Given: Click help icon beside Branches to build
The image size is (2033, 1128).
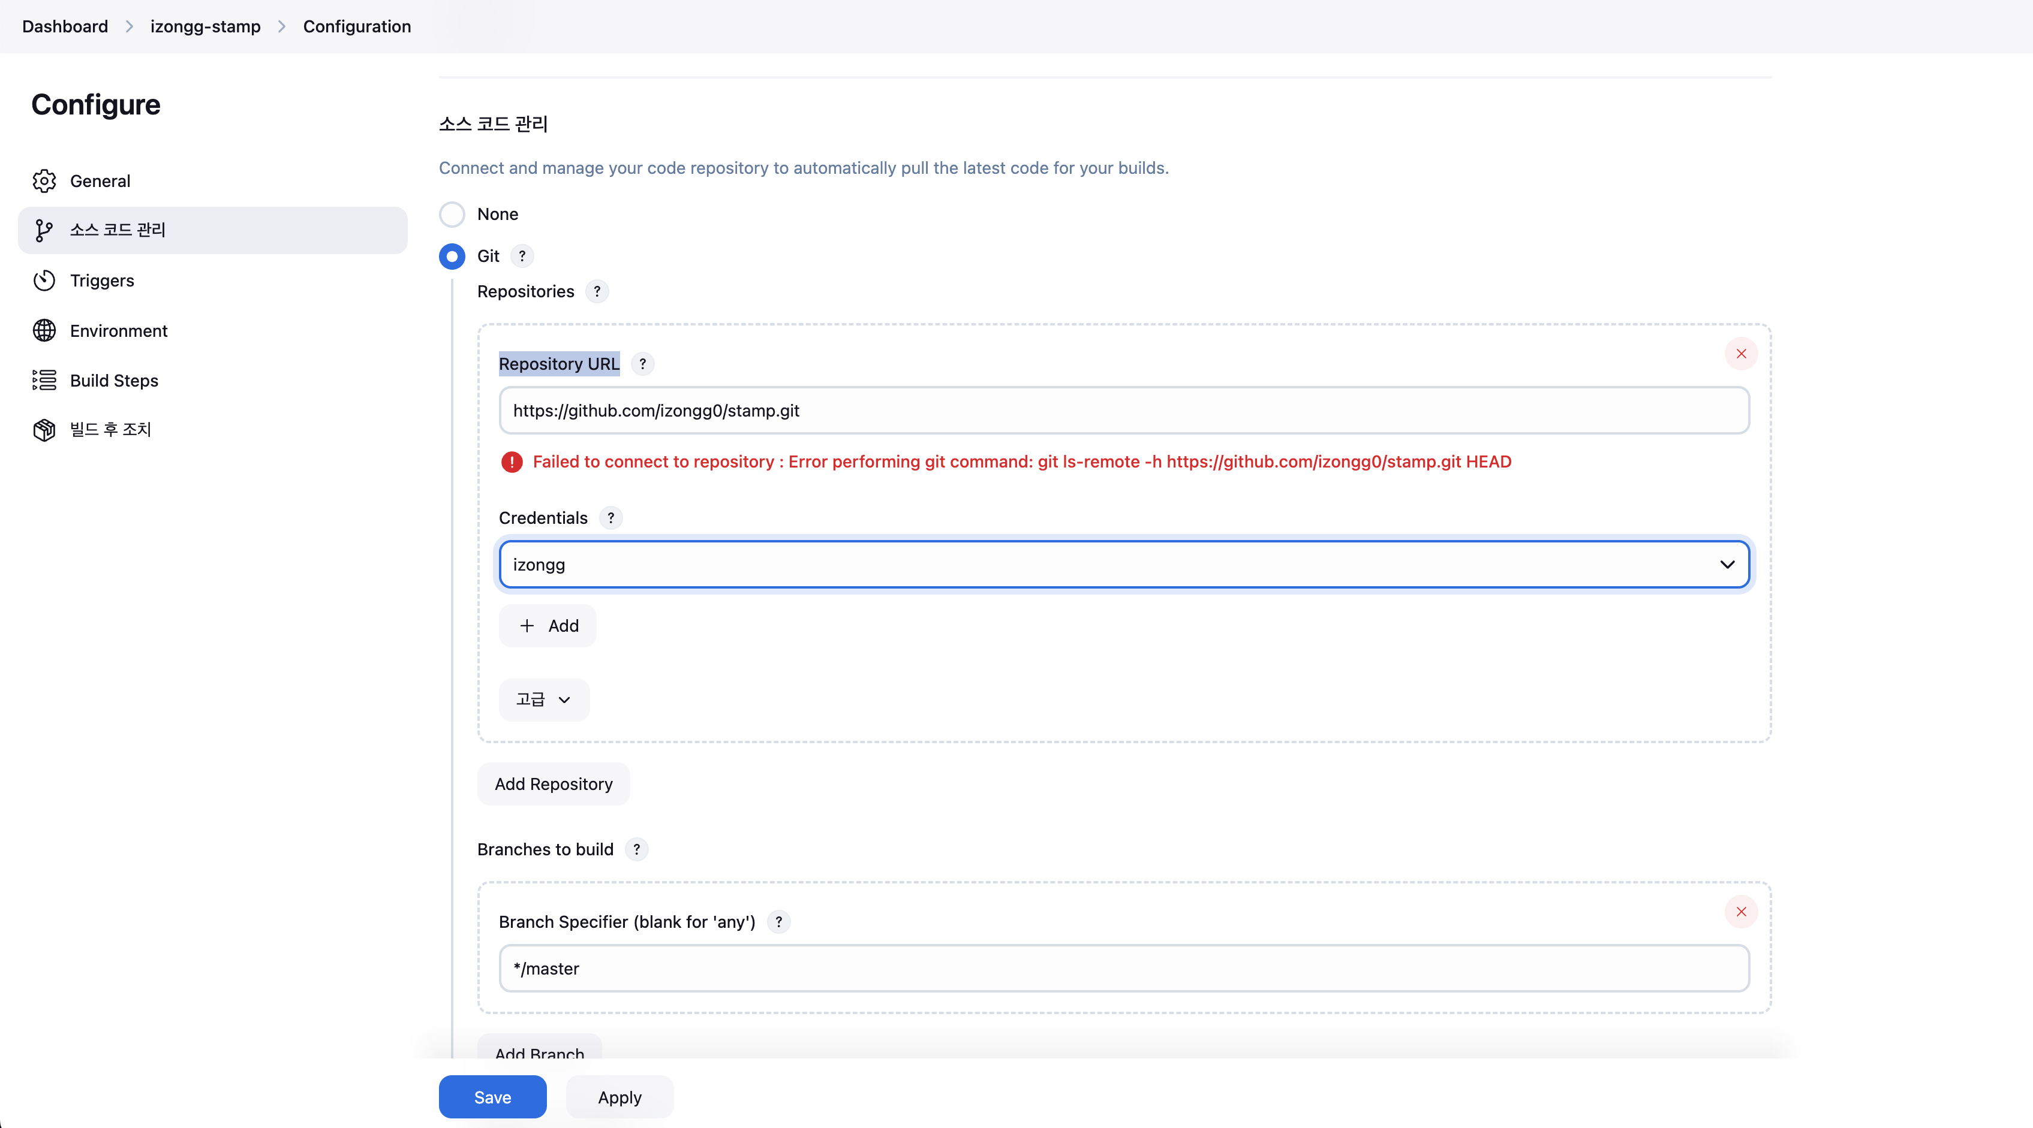Looking at the screenshot, I should click(x=636, y=849).
